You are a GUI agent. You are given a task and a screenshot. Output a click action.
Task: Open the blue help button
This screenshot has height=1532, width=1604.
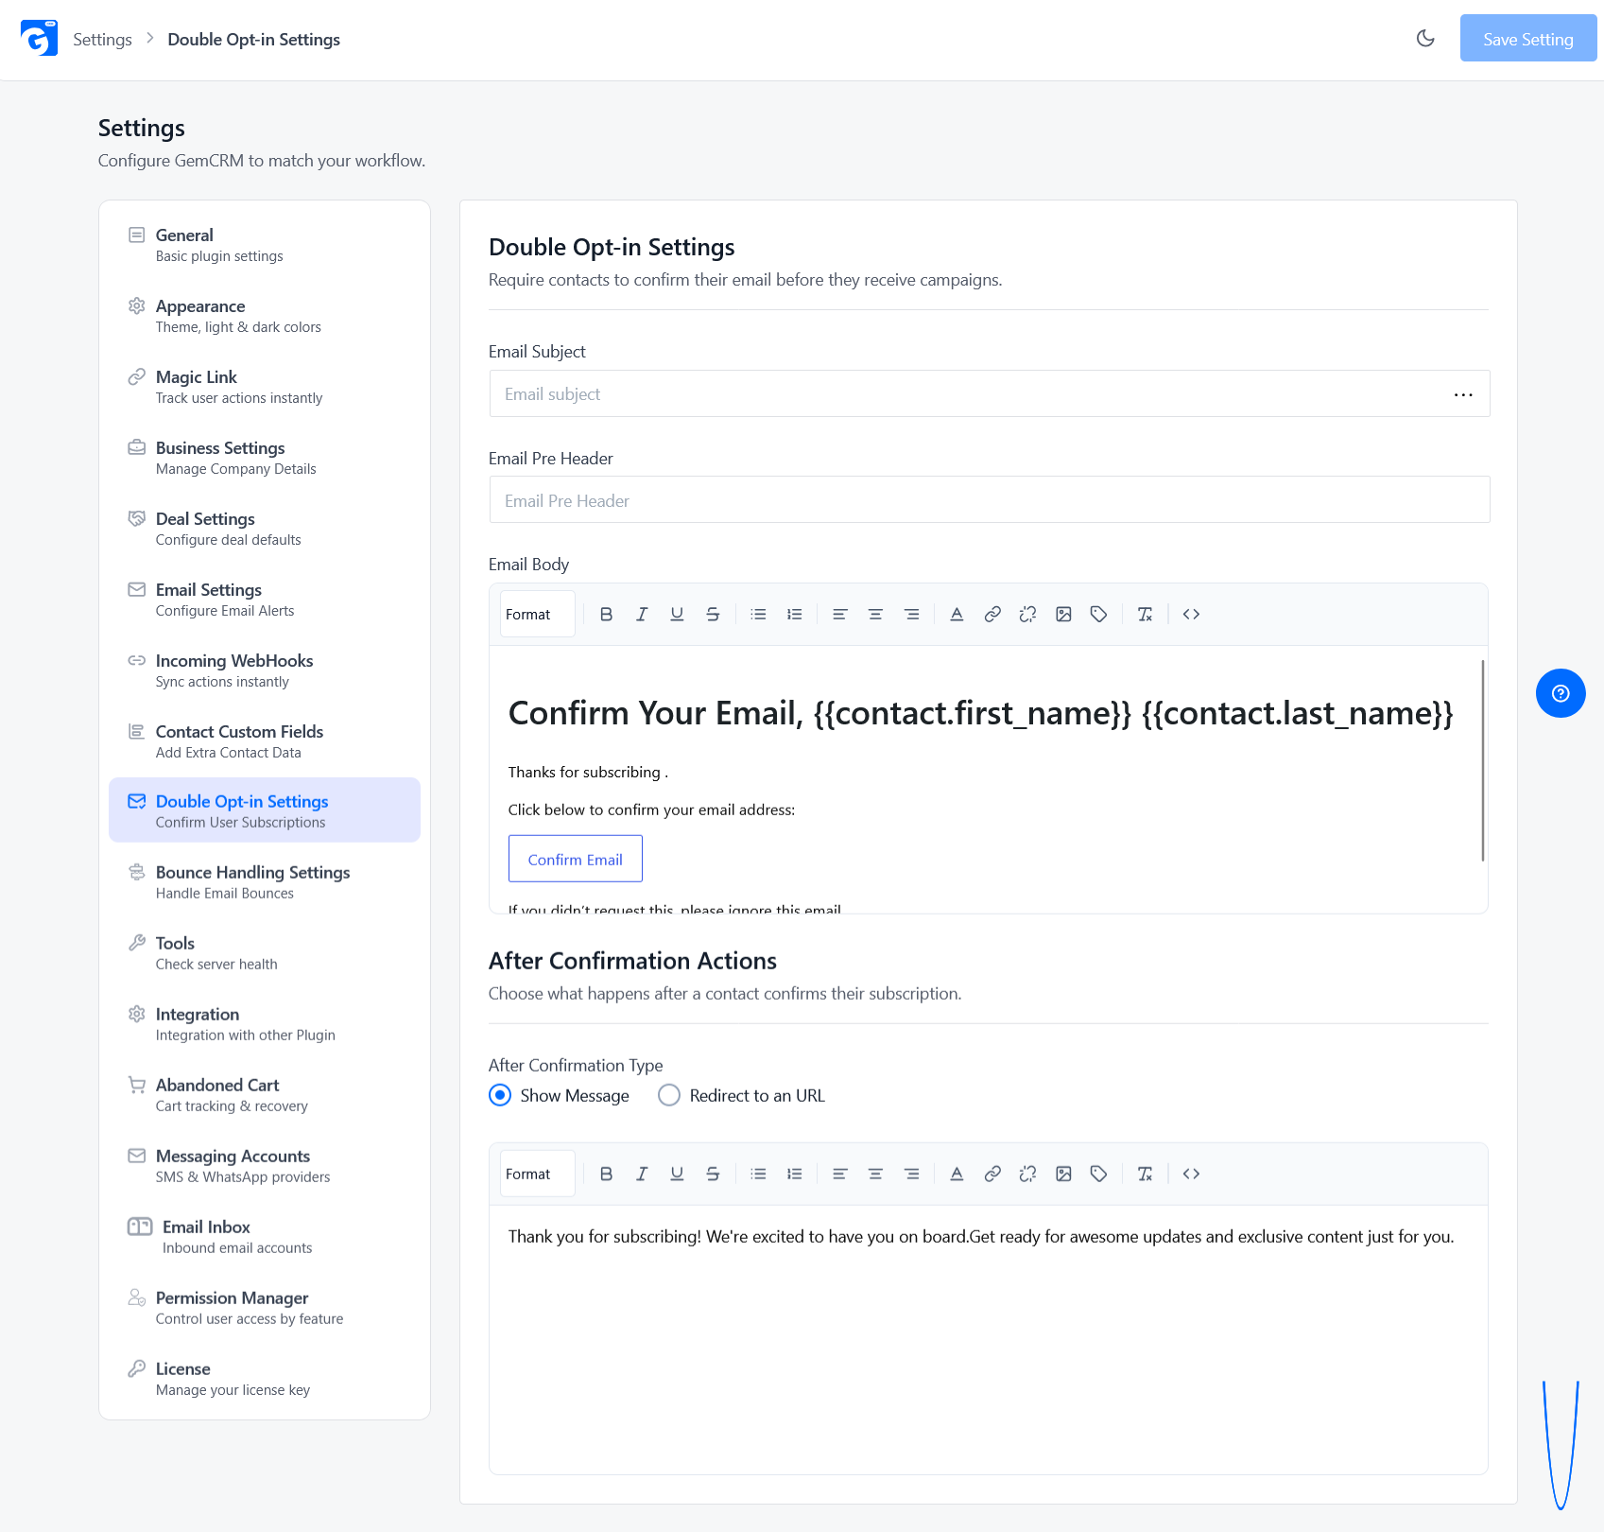point(1561,693)
